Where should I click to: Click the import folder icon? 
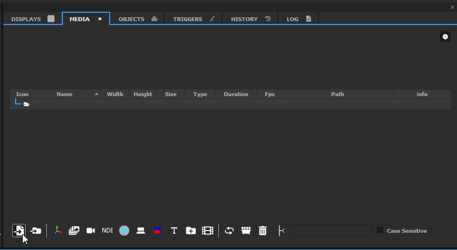[36, 231]
